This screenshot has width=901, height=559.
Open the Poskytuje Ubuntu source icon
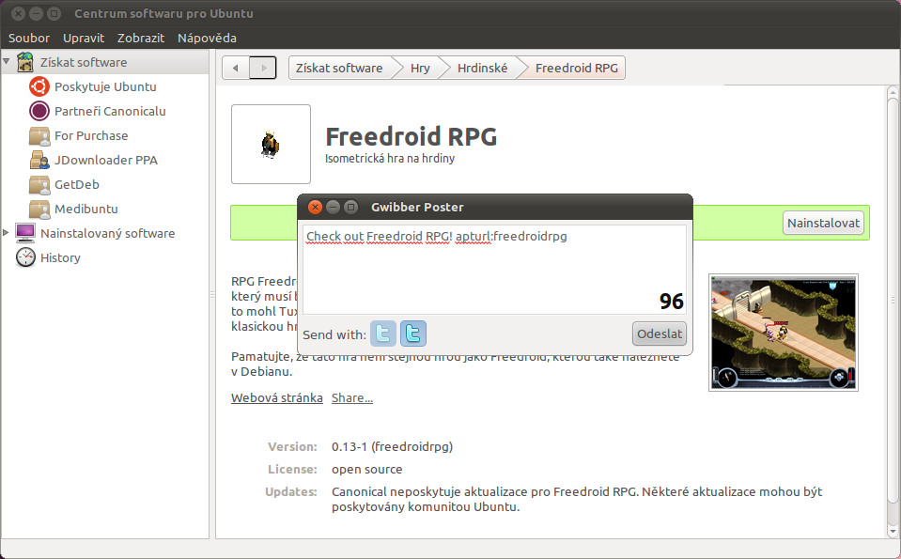tap(39, 86)
